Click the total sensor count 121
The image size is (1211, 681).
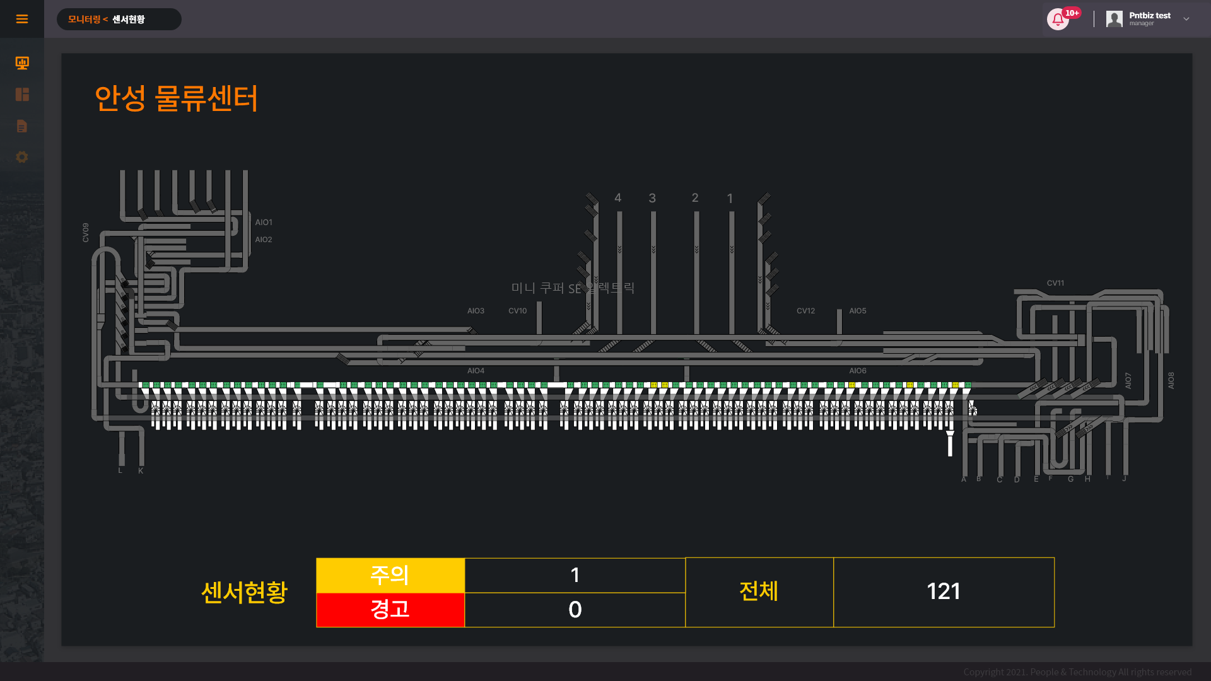(944, 592)
